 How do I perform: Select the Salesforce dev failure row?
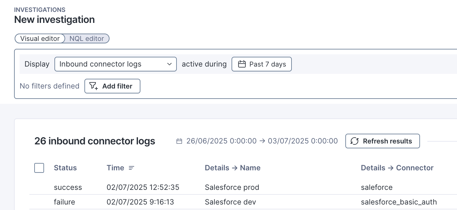click(x=230, y=202)
